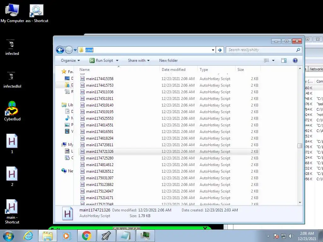Launch the CyberBud desktop shortcut
The height and width of the screenshot is (242, 323).
[12, 111]
